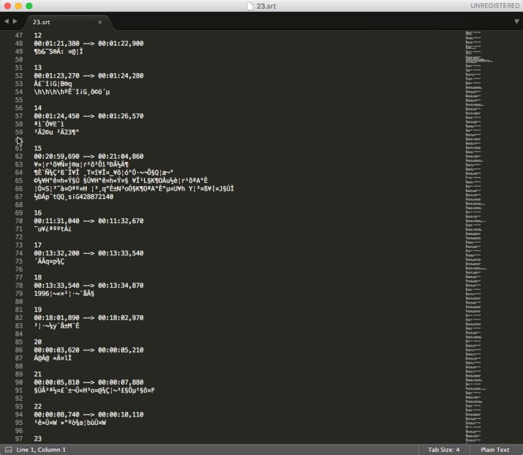Click subtitle index 16 on line 69
This screenshot has height=455, width=523.
pyautogui.click(x=38, y=213)
